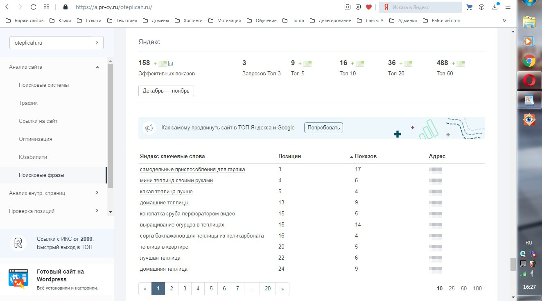Open the Трафик sidebar item

click(x=28, y=103)
